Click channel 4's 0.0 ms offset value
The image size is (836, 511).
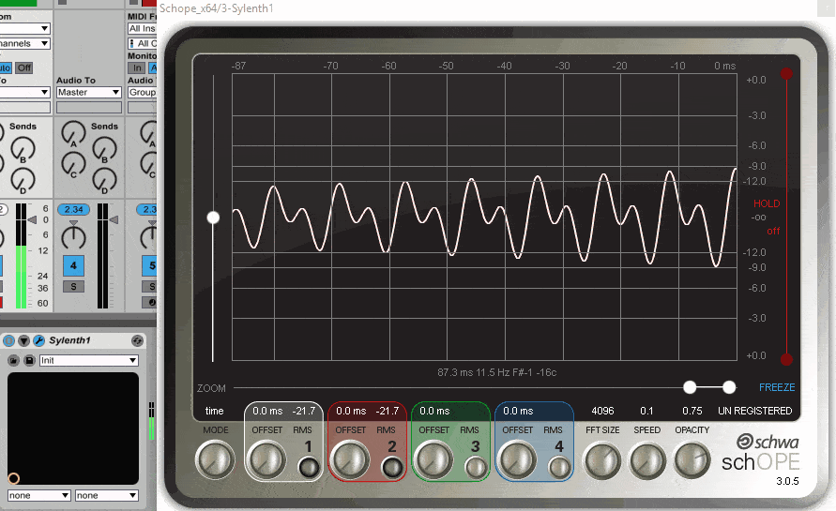[518, 411]
